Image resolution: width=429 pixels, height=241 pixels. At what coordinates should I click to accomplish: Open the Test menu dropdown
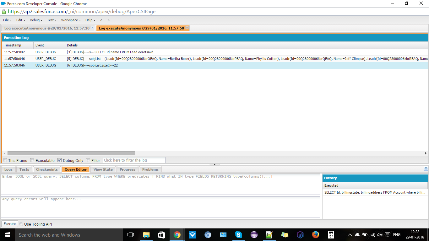click(x=52, y=20)
